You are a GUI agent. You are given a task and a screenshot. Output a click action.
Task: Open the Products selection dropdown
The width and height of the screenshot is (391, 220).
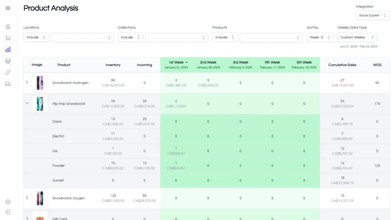tap(271, 38)
